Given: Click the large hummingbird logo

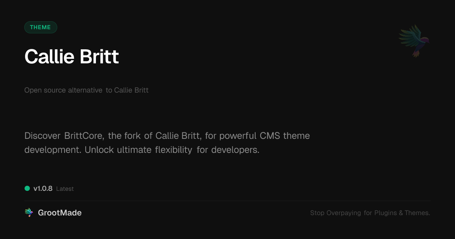Looking at the screenshot, I should coord(414,41).
